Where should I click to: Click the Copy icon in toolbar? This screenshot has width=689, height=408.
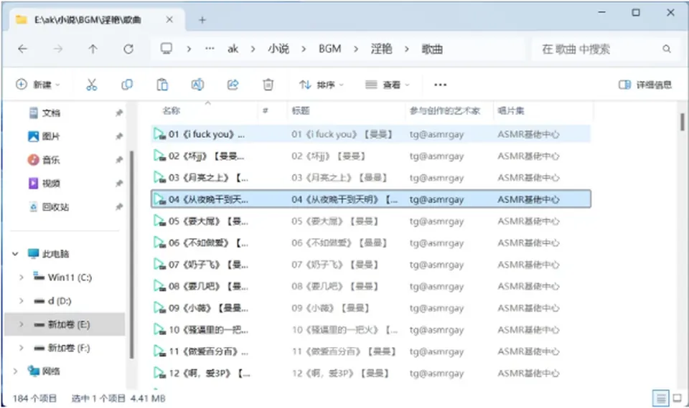pos(127,85)
